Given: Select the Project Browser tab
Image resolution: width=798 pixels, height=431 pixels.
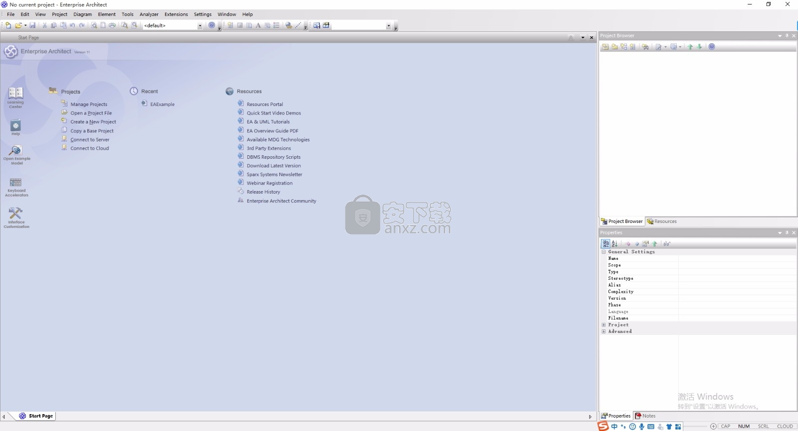Looking at the screenshot, I should [622, 221].
